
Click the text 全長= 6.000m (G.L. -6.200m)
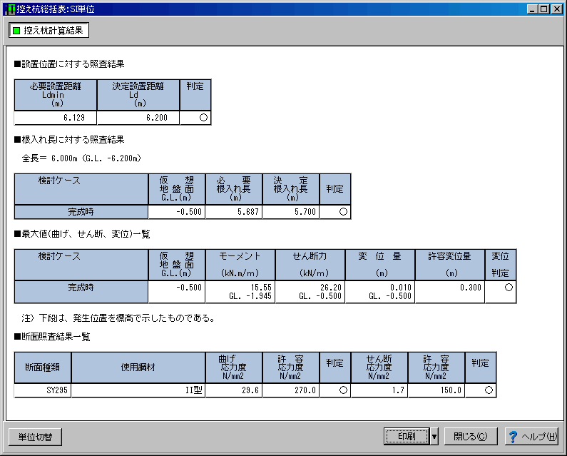click(81, 158)
